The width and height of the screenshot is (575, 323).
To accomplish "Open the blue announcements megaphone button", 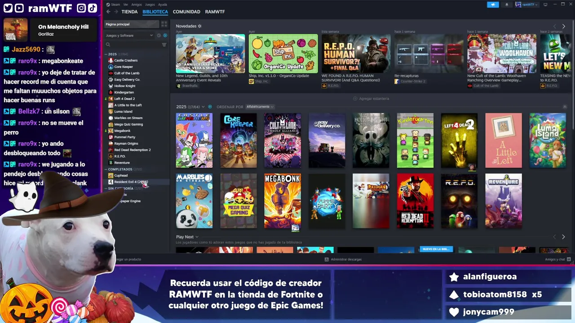I will point(493,4).
